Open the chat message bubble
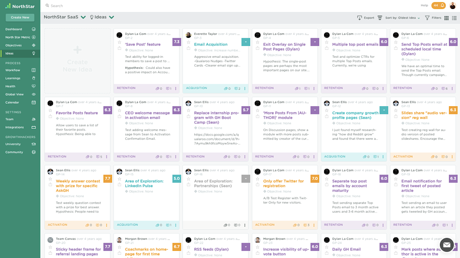460x258 pixels. [447, 244]
